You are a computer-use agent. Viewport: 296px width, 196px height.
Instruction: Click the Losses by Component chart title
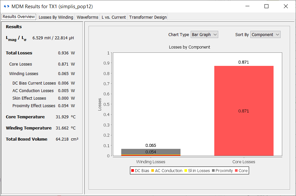point(189,47)
